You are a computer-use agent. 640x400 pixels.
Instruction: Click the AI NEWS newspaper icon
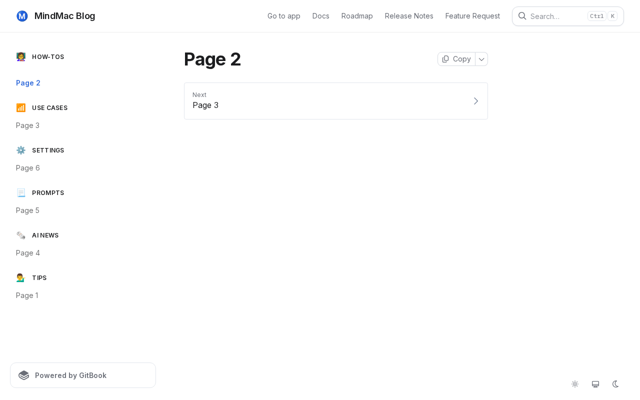[21, 235]
